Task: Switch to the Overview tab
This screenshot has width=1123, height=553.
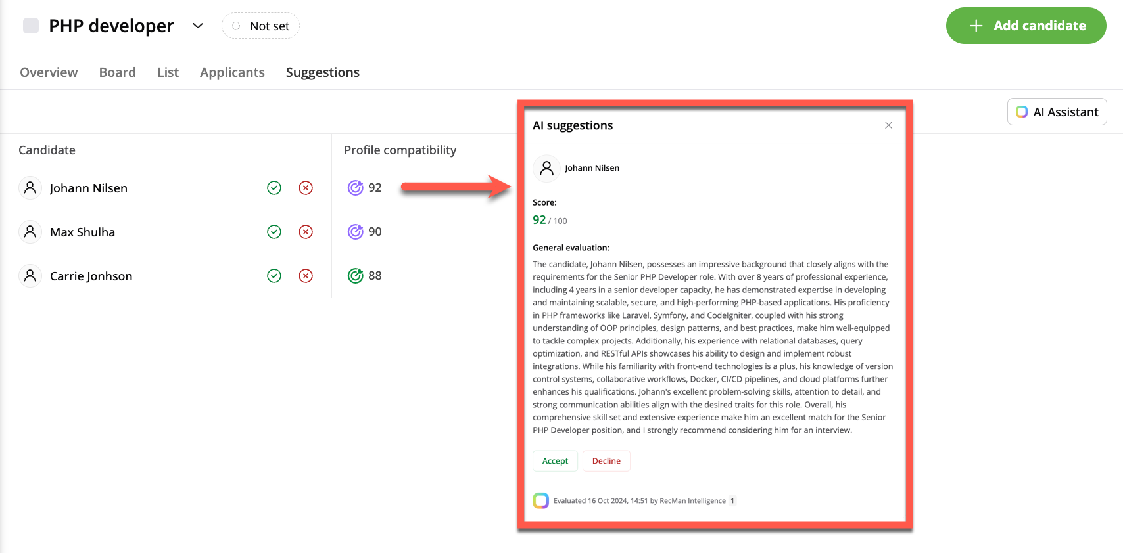Action: [x=49, y=72]
